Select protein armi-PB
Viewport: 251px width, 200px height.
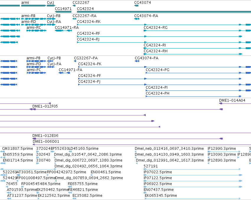pos(33,58)
